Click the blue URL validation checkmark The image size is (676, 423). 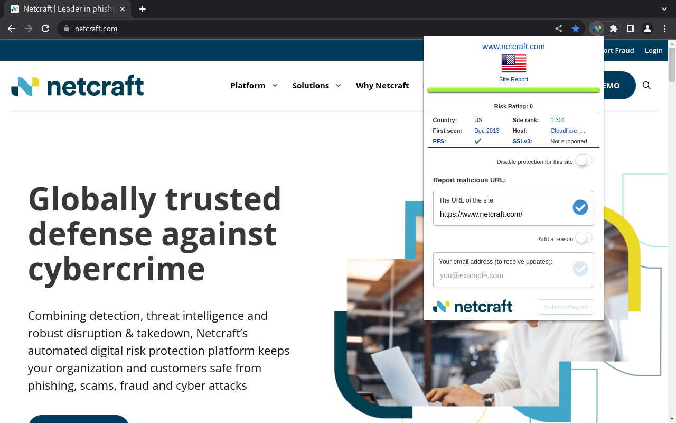(580, 207)
